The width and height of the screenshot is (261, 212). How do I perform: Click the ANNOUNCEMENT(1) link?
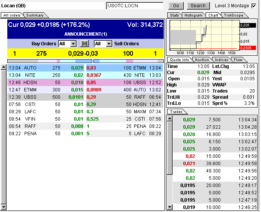coord(85,34)
